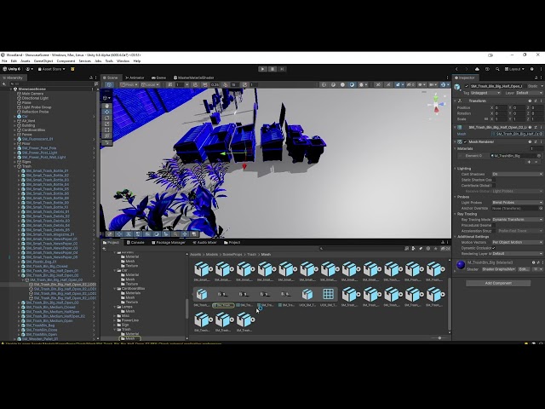Switch to the Animator tab
This screenshot has height=409, width=545.
(x=135, y=78)
